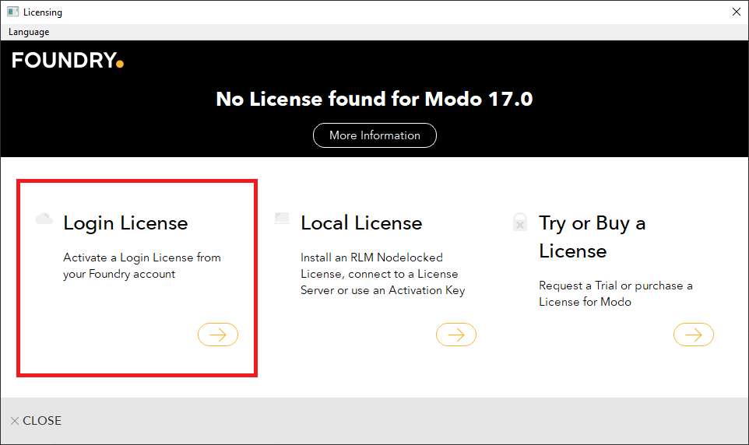Select the Login License heading
Viewport: 749px width, 445px height.
pyautogui.click(x=125, y=223)
